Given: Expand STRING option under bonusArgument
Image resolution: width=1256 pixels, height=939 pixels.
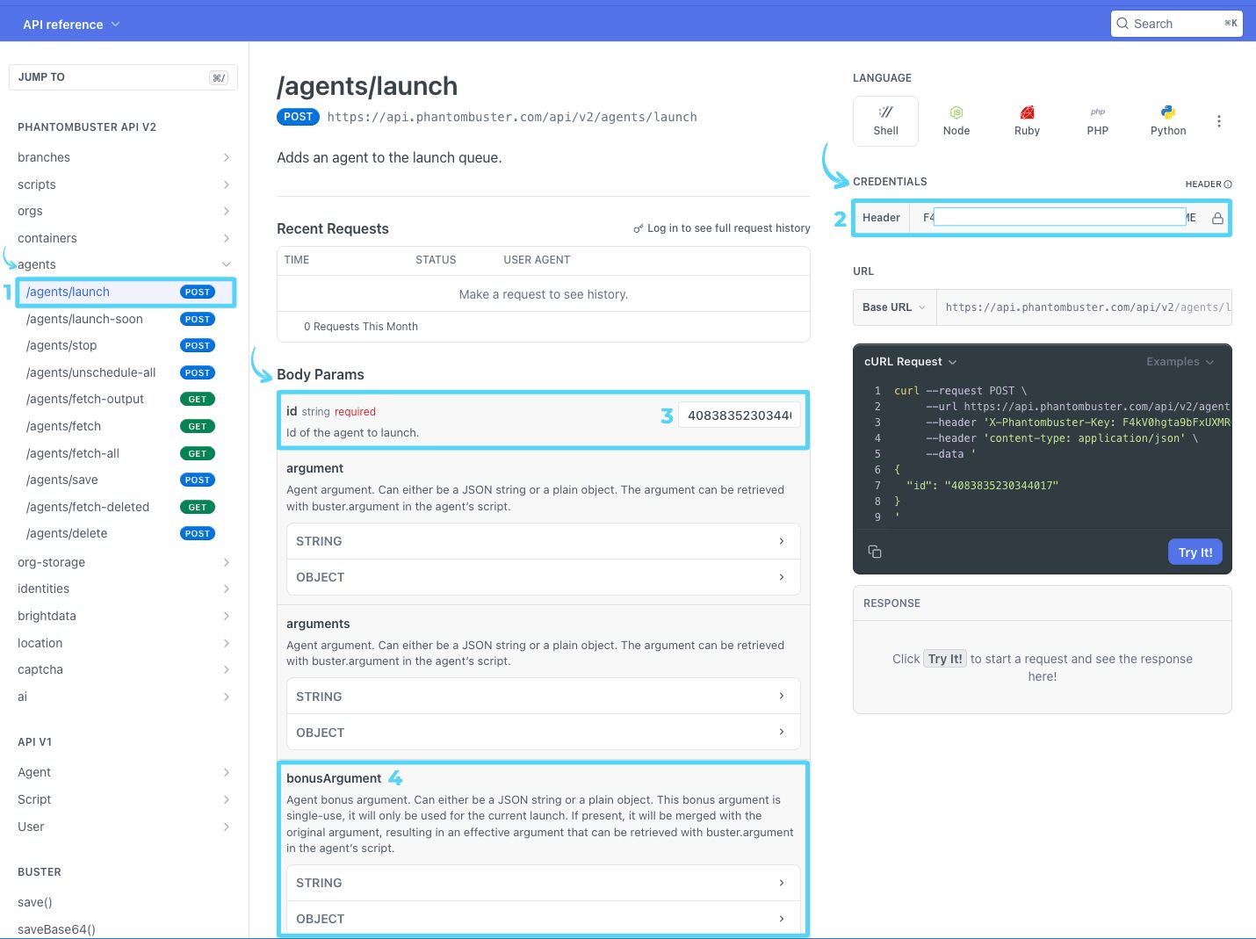Looking at the screenshot, I should click(543, 883).
